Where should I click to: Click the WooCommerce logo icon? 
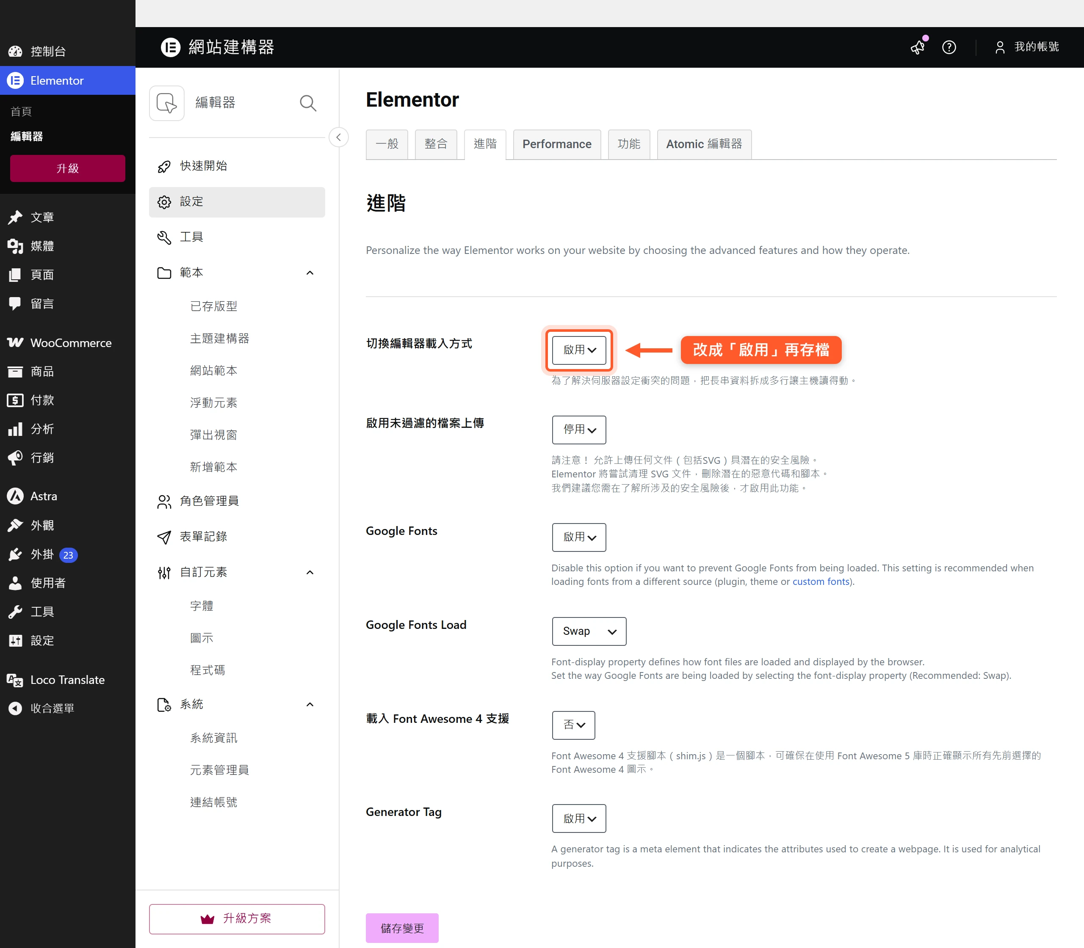pyautogui.click(x=15, y=342)
